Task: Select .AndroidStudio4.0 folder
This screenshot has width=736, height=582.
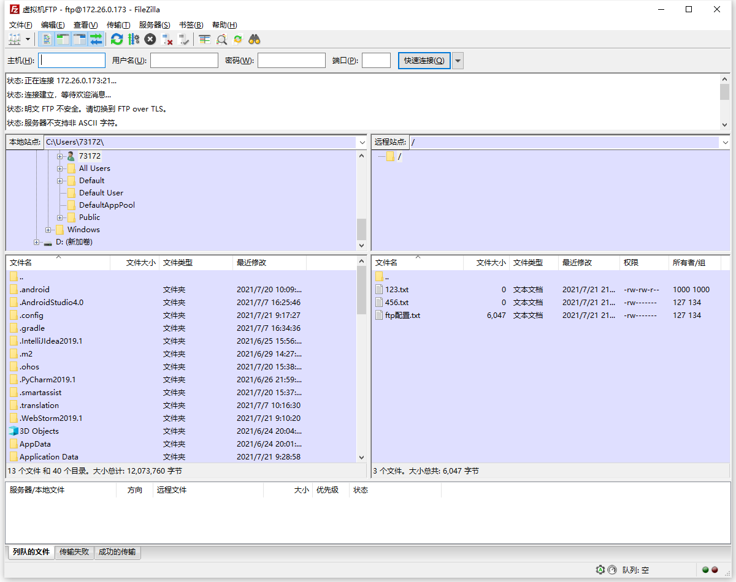Action: tap(51, 302)
